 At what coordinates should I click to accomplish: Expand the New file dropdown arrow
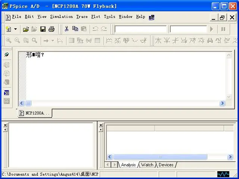[x=16, y=29]
